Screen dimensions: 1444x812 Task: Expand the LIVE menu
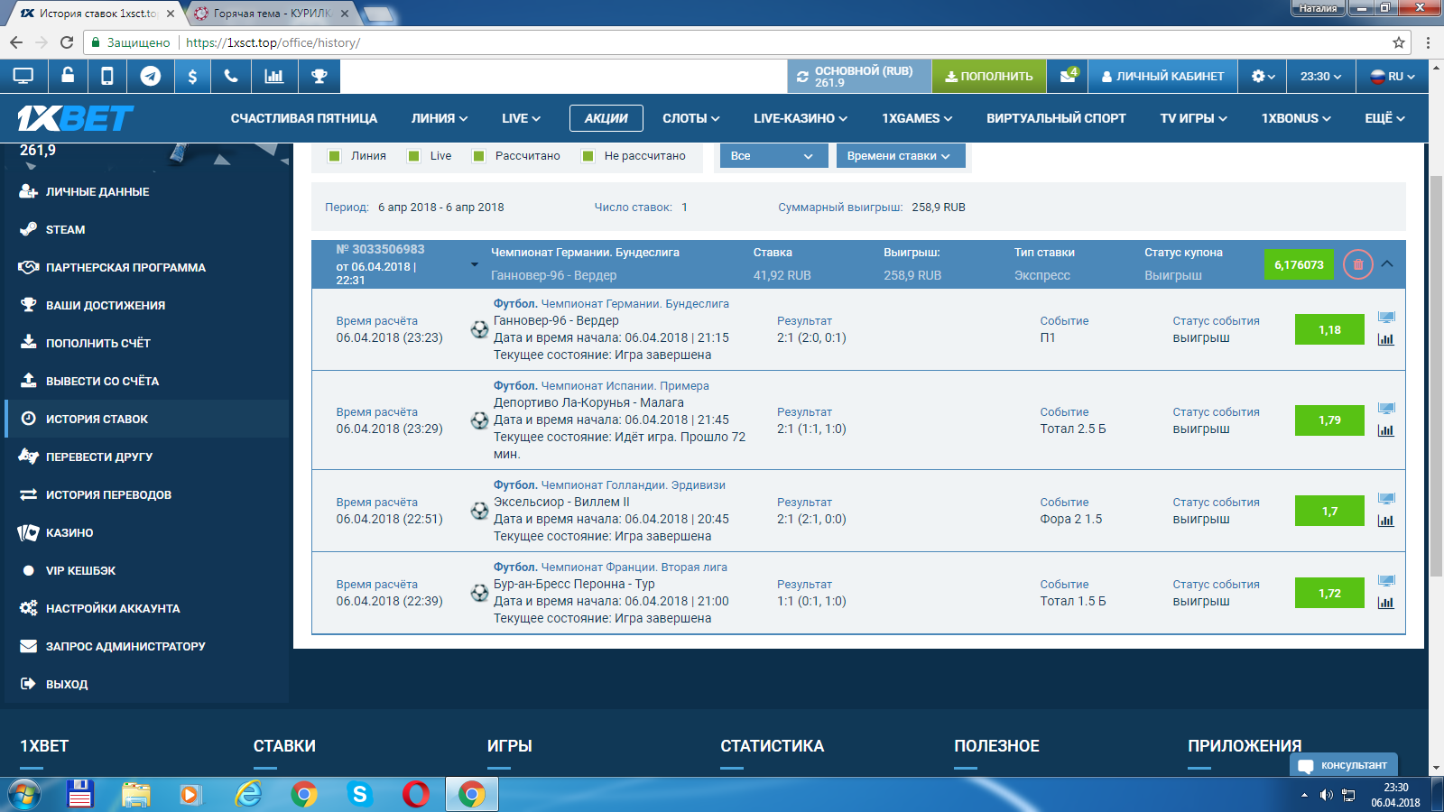coord(521,118)
